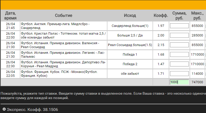This screenshot has height=113, width=206.
Task: Click coefficient value 1.97
Action: [x=161, y=26]
